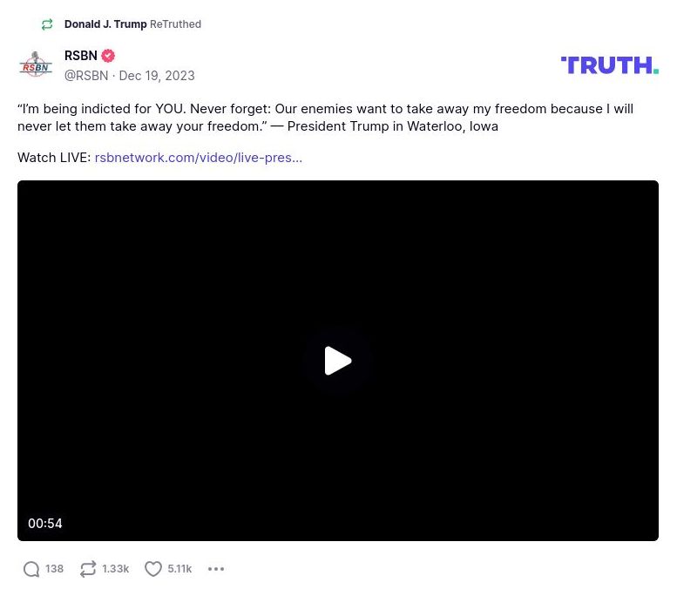Click the reply speech bubble icon
677x596 pixels.
[31, 569]
